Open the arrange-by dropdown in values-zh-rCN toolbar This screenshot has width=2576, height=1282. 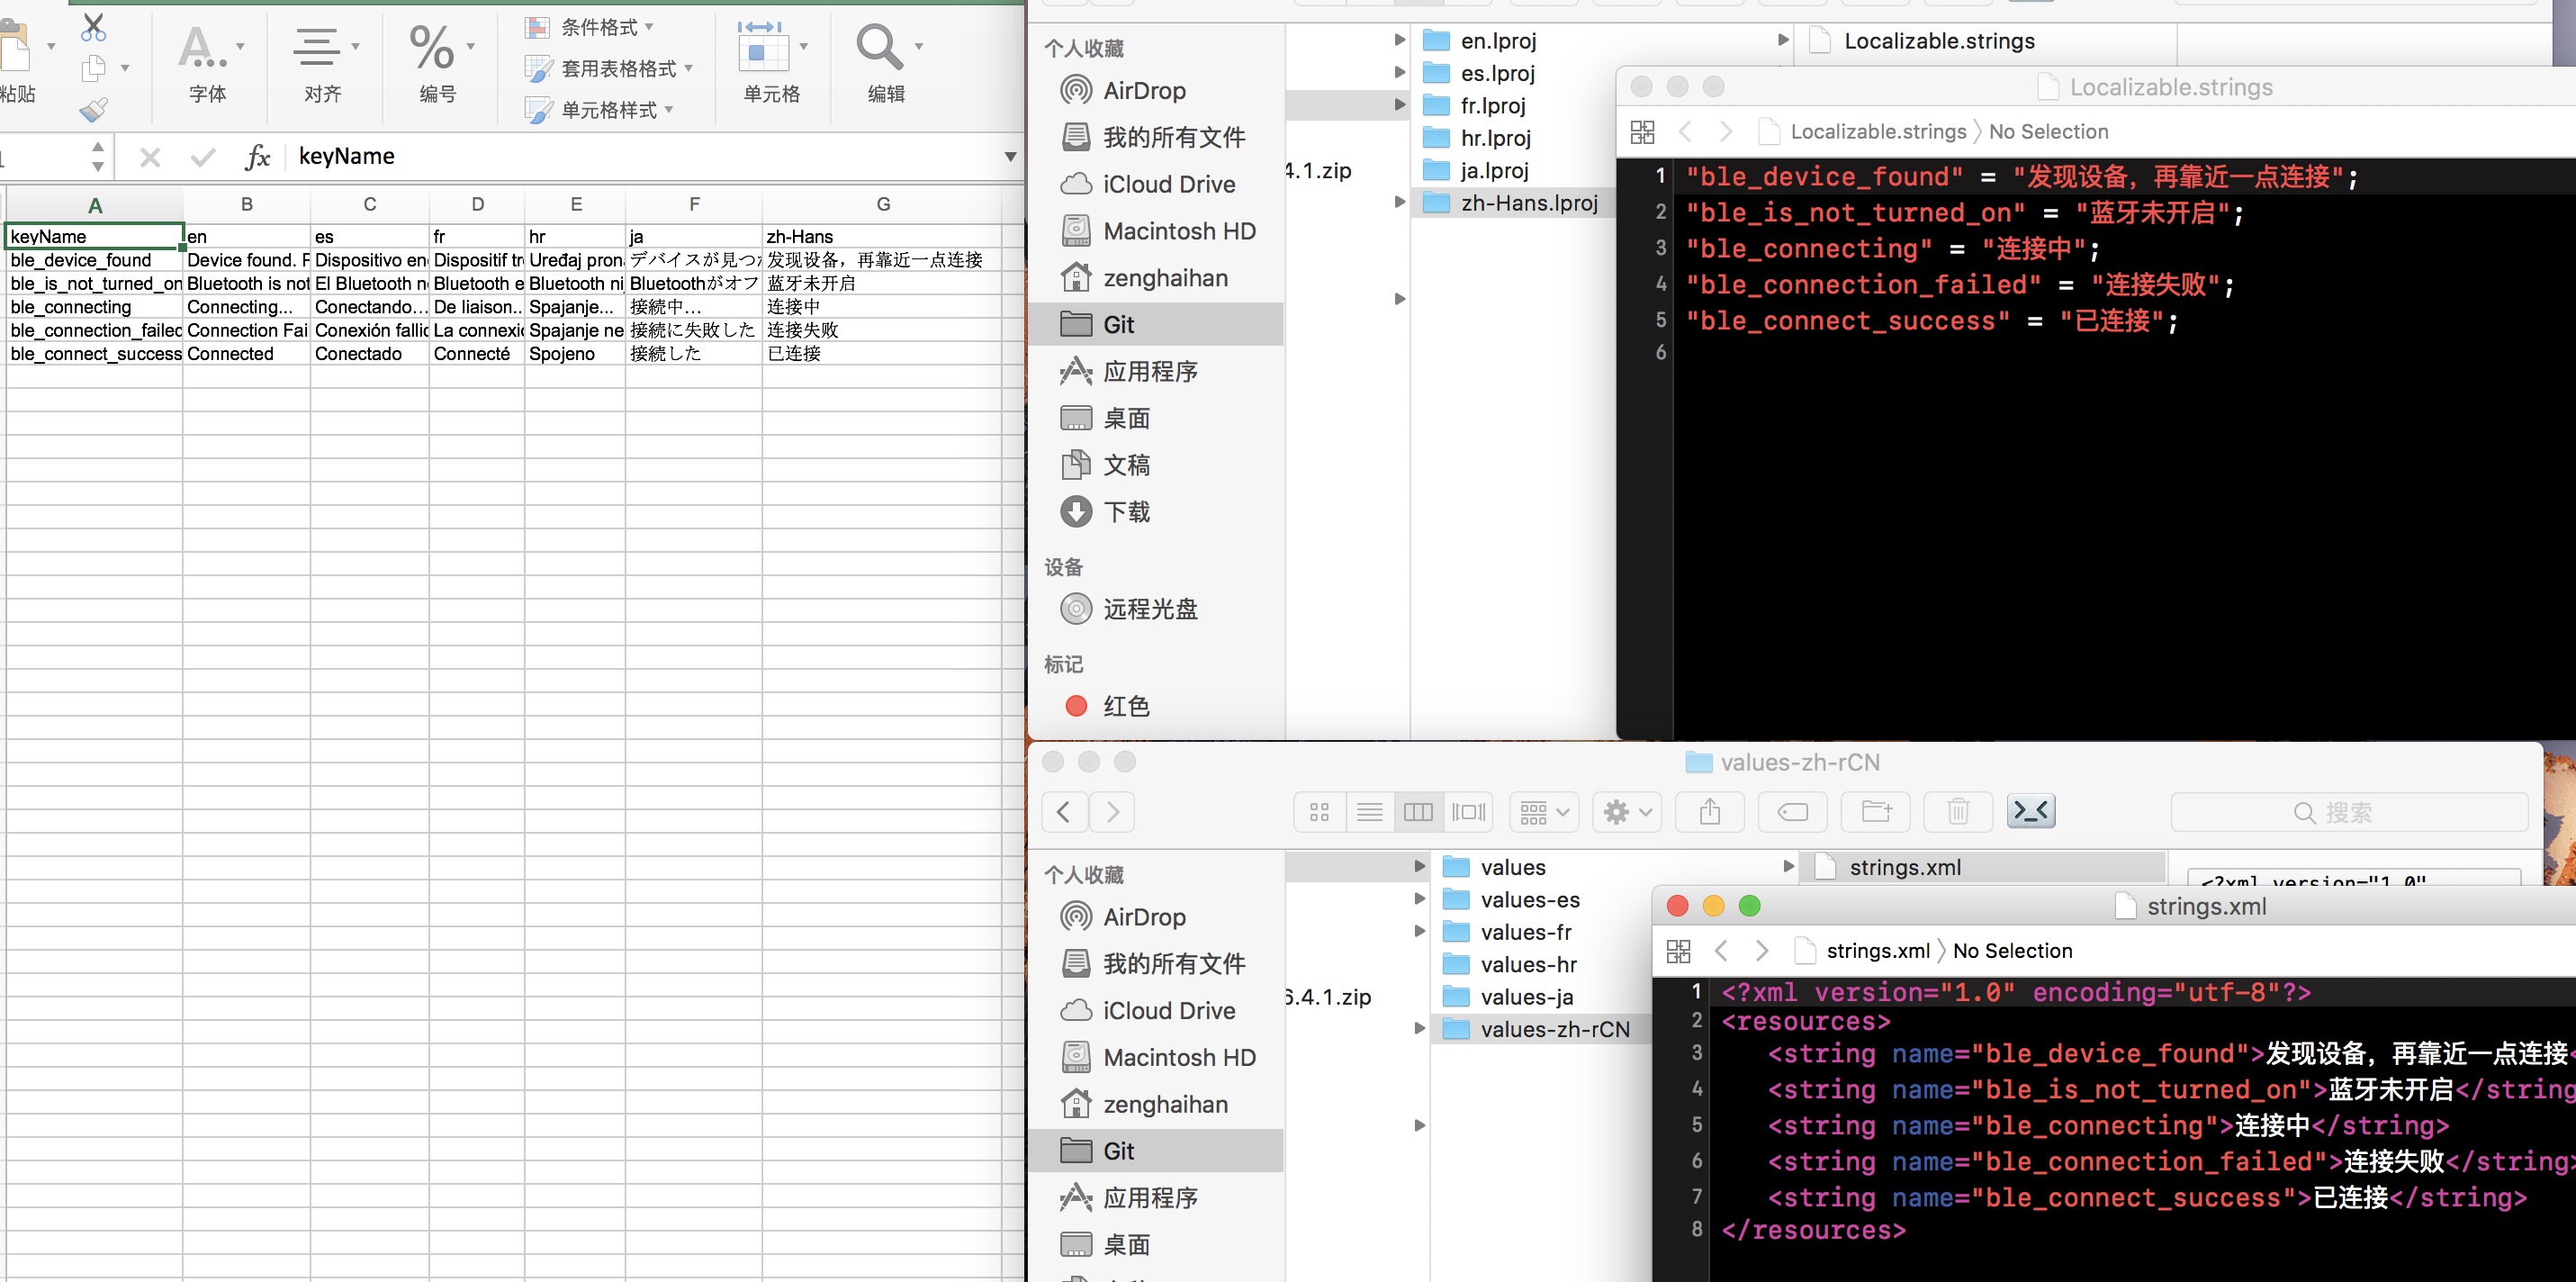[1544, 811]
